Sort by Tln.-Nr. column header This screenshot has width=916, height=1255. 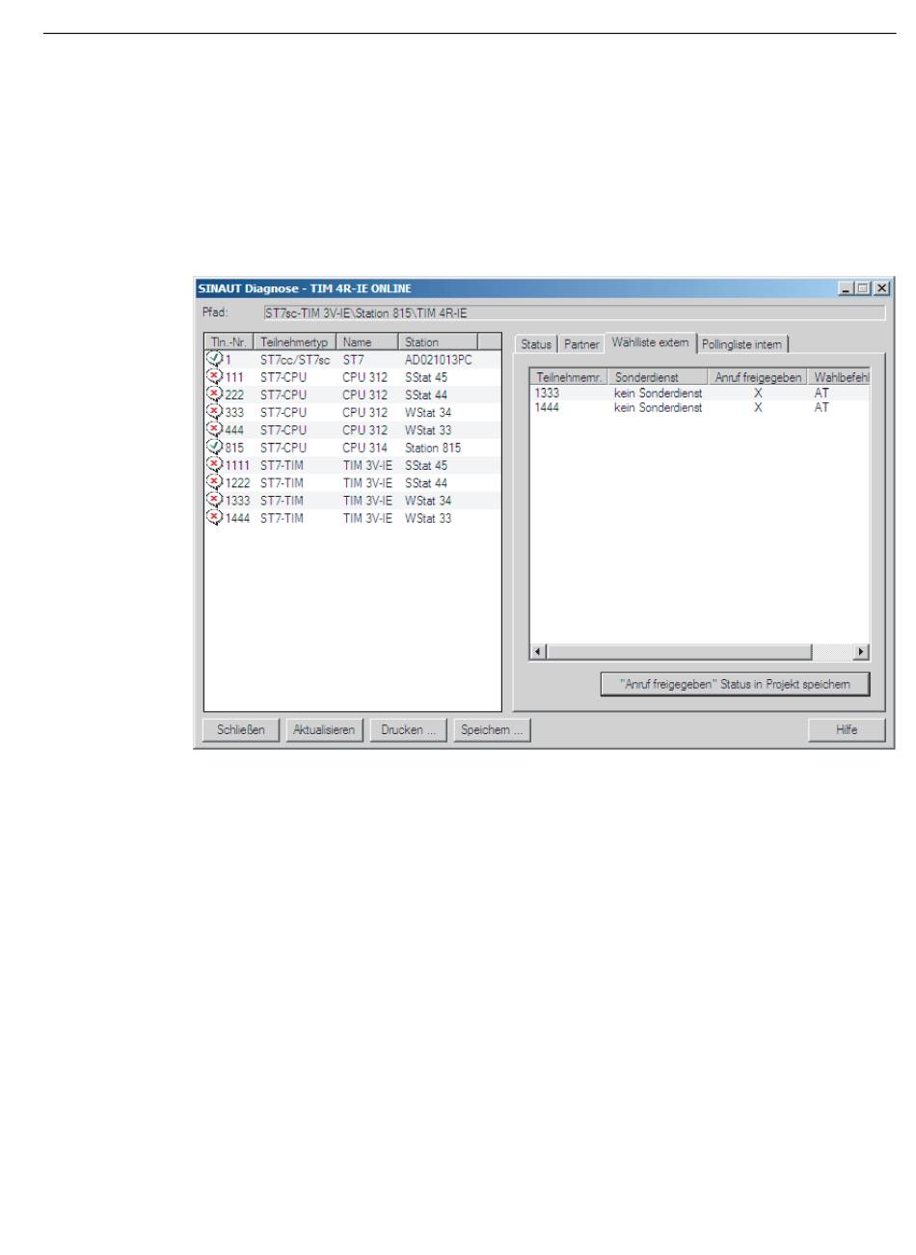click(229, 342)
